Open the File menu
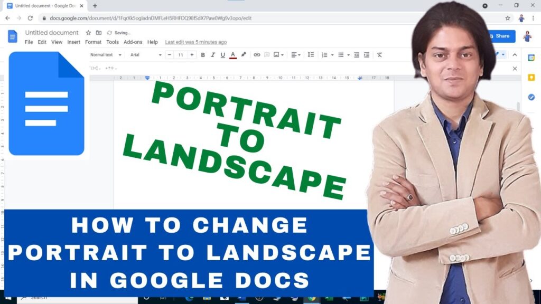The height and width of the screenshot is (304, 541). 29,42
